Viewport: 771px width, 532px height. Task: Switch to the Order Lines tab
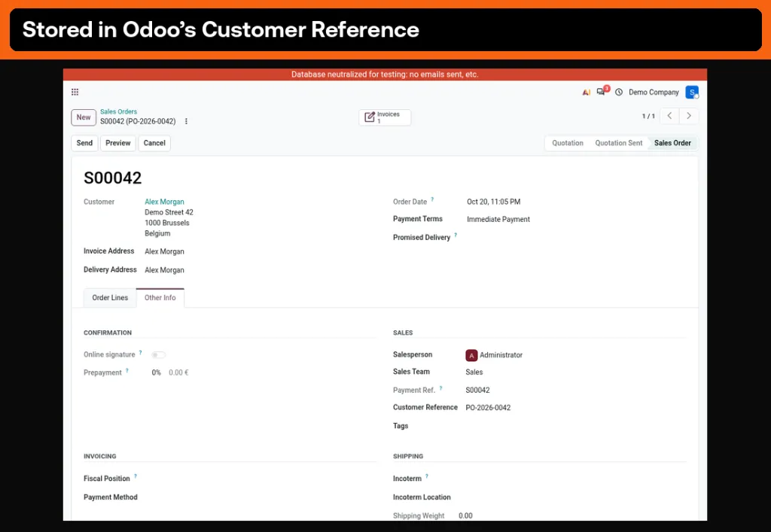(110, 298)
